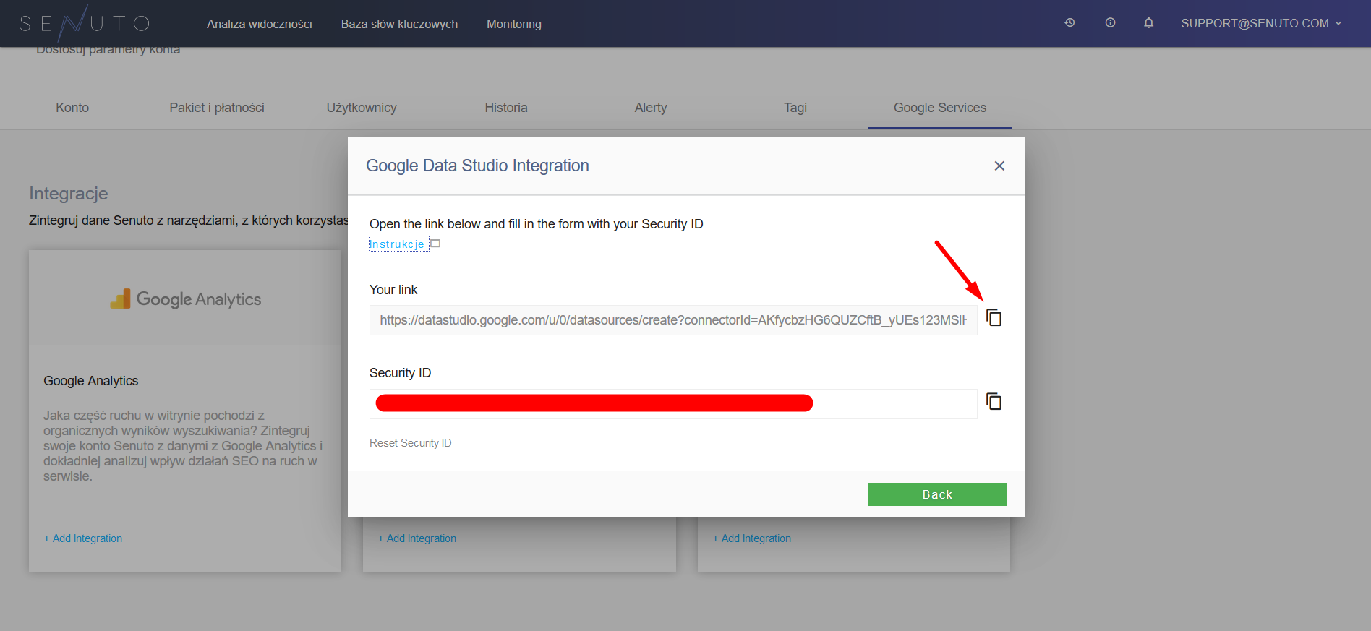Open notifications bell in header

pyautogui.click(x=1148, y=23)
